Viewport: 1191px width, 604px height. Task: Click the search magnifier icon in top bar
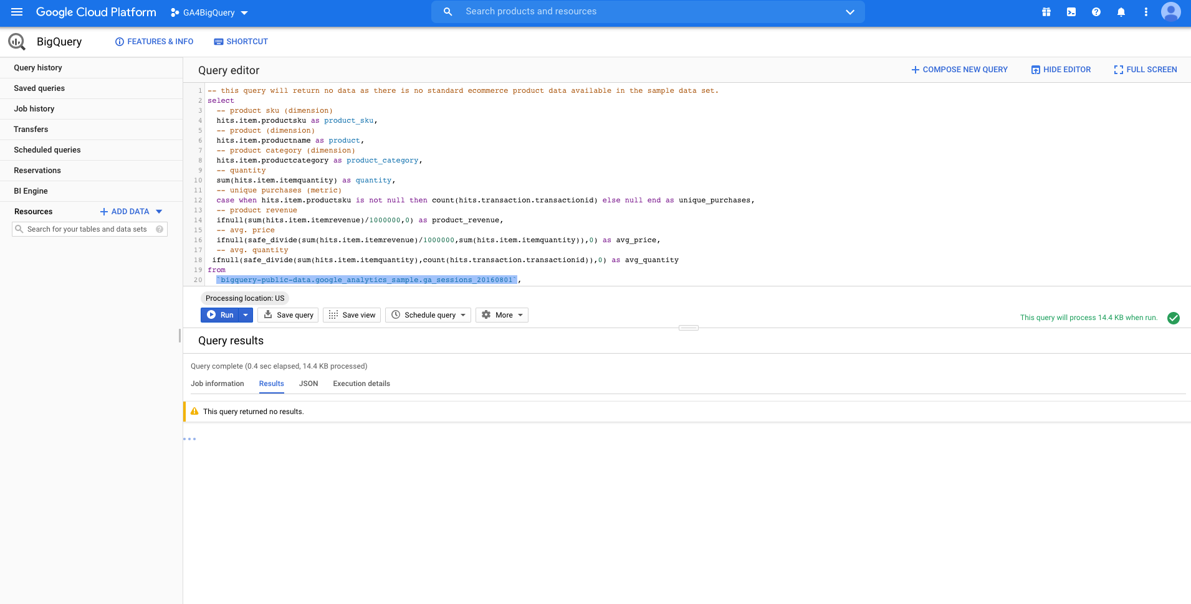pyautogui.click(x=447, y=12)
